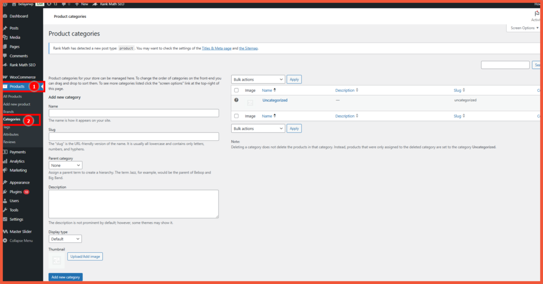This screenshot has width=543, height=284.
Task: Open All Products in the sidebar submenu
Action: click(12, 96)
